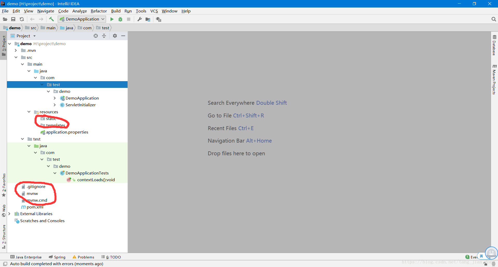Image resolution: width=498 pixels, height=267 pixels.
Task: Open the Java Enterprise tool tab
Action: [26, 257]
